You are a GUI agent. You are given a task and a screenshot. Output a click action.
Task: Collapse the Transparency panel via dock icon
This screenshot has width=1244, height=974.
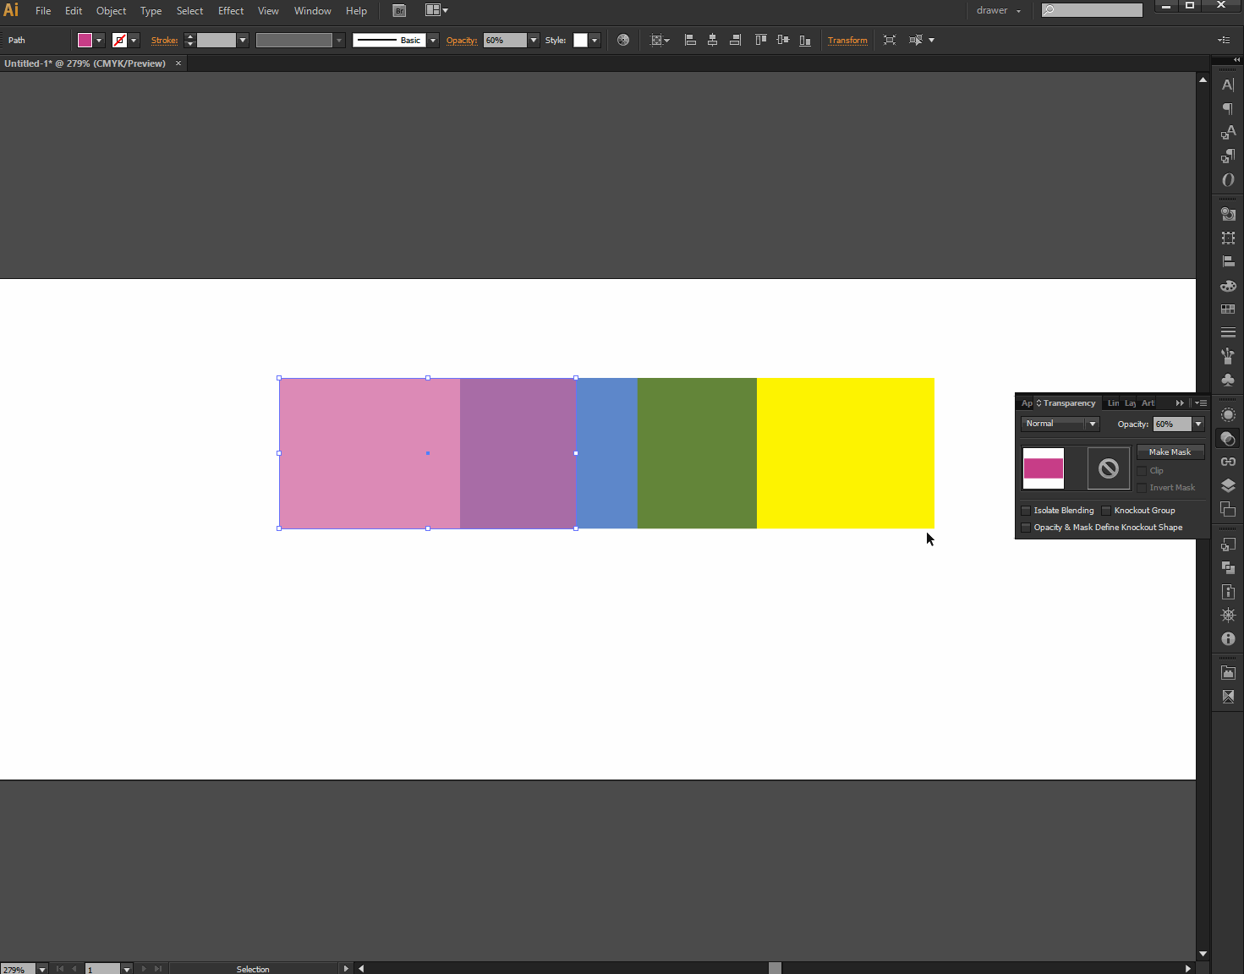(x=1228, y=439)
